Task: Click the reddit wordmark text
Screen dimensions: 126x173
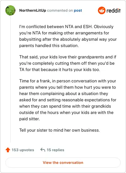Action: (x=113, y=11)
